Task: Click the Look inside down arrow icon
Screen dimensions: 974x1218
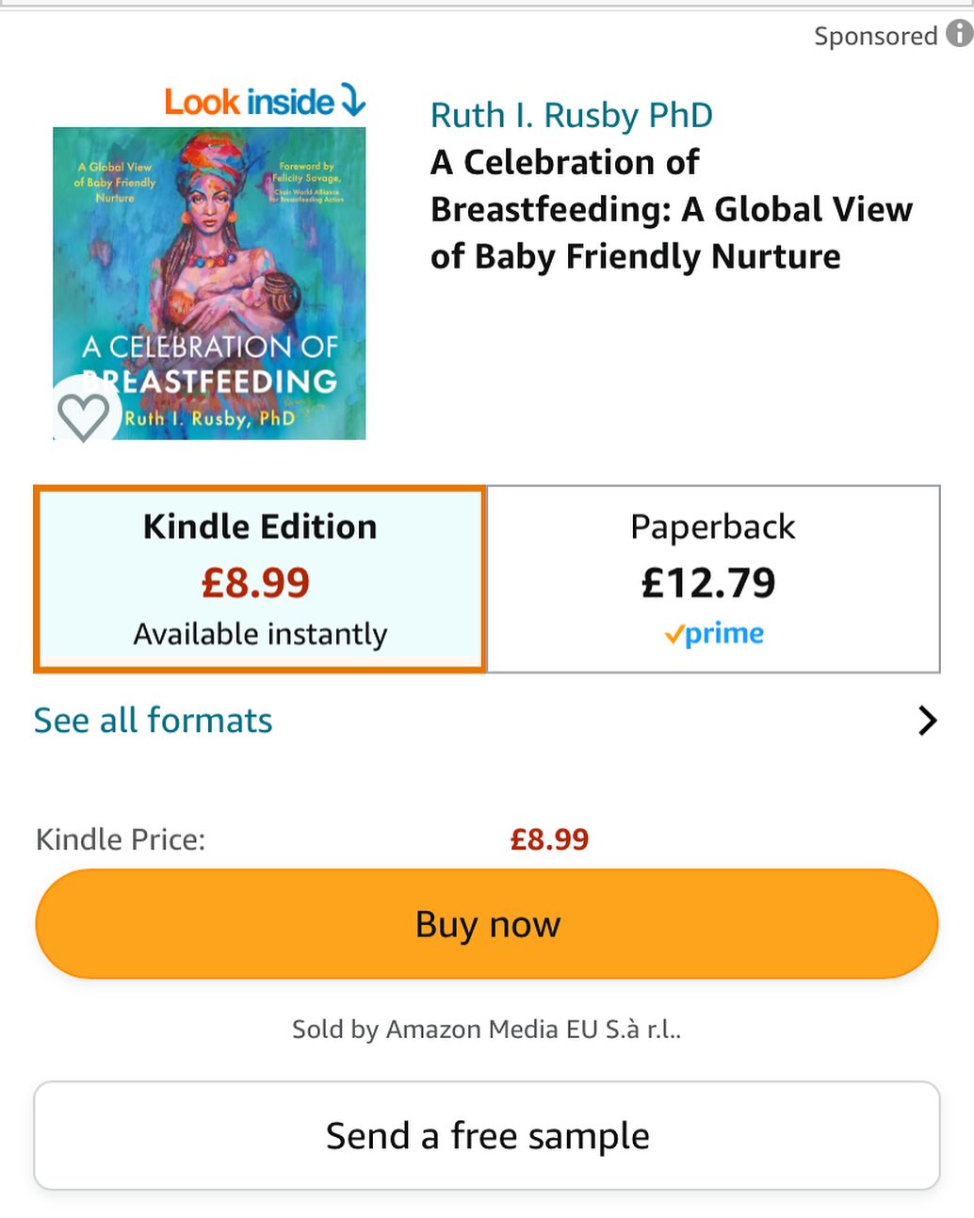Action: click(352, 102)
